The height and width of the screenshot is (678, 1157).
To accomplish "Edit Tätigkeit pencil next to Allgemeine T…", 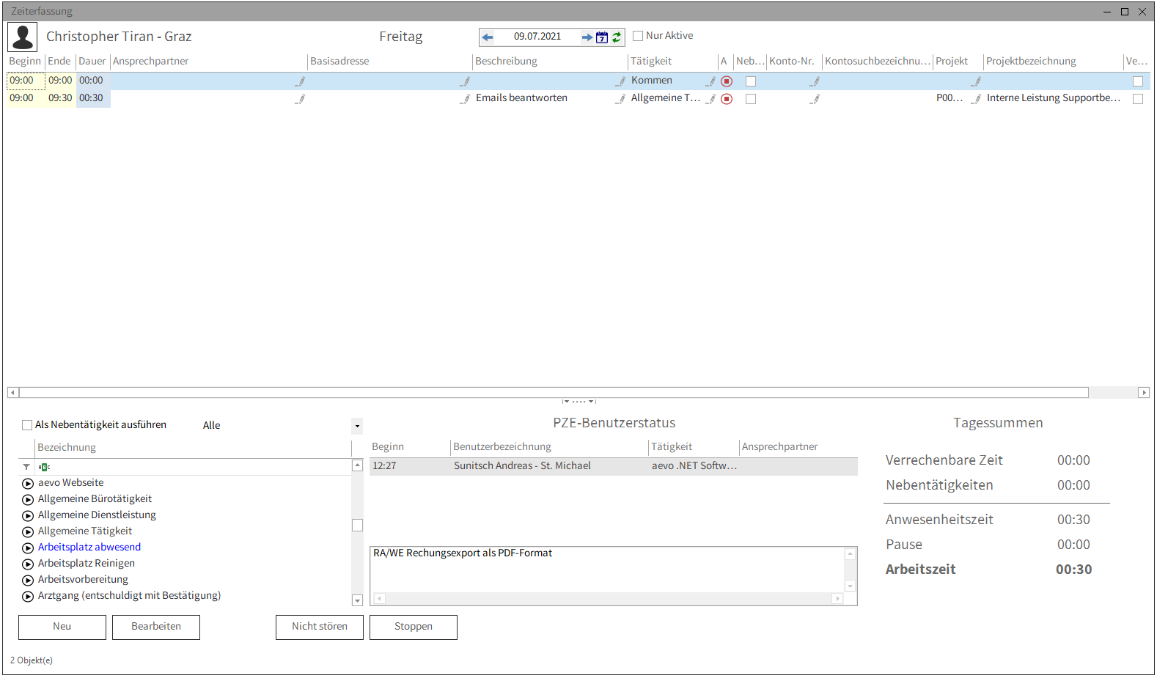I will point(710,99).
